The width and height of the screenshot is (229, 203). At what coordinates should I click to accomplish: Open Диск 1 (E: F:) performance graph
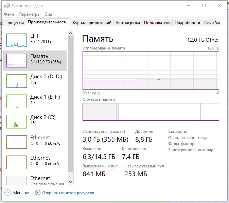click(x=16, y=101)
